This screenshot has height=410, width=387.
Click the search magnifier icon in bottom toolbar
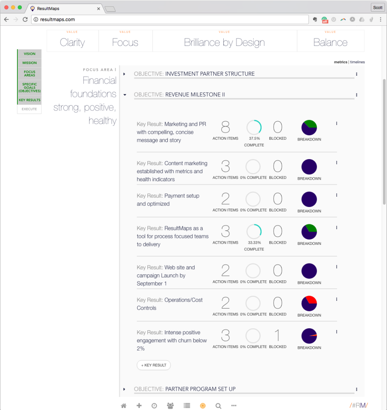pos(218,406)
